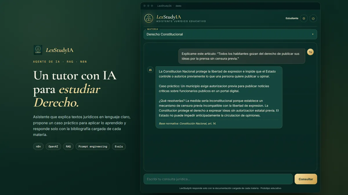Viewport: 348px width, 195px height.
Task: Click 'Base normativa: Constitución Nacional, art. 14.'
Action: tap(187, 124)
